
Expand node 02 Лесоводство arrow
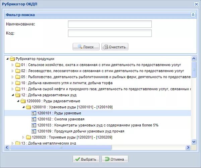coord(13,71)
